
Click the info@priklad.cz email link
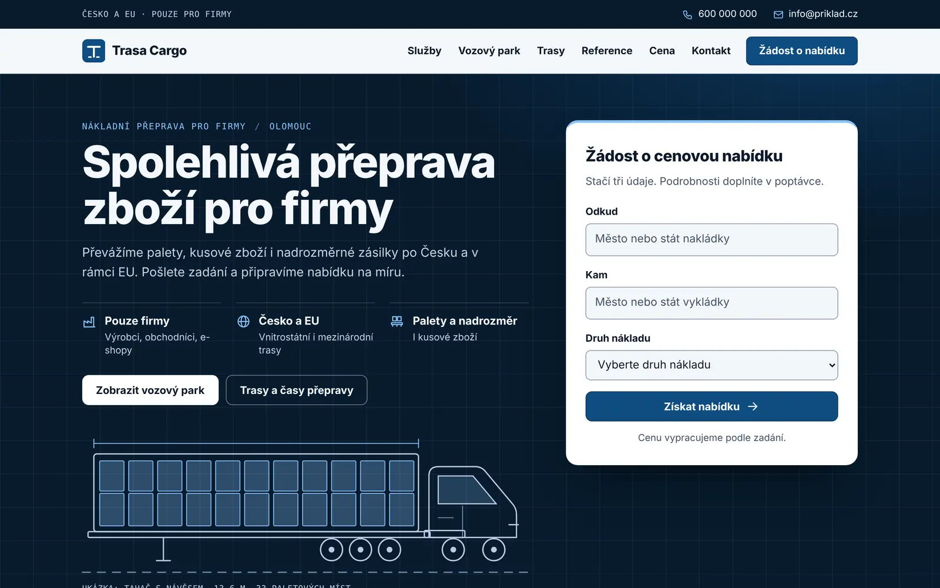(823, 14)
